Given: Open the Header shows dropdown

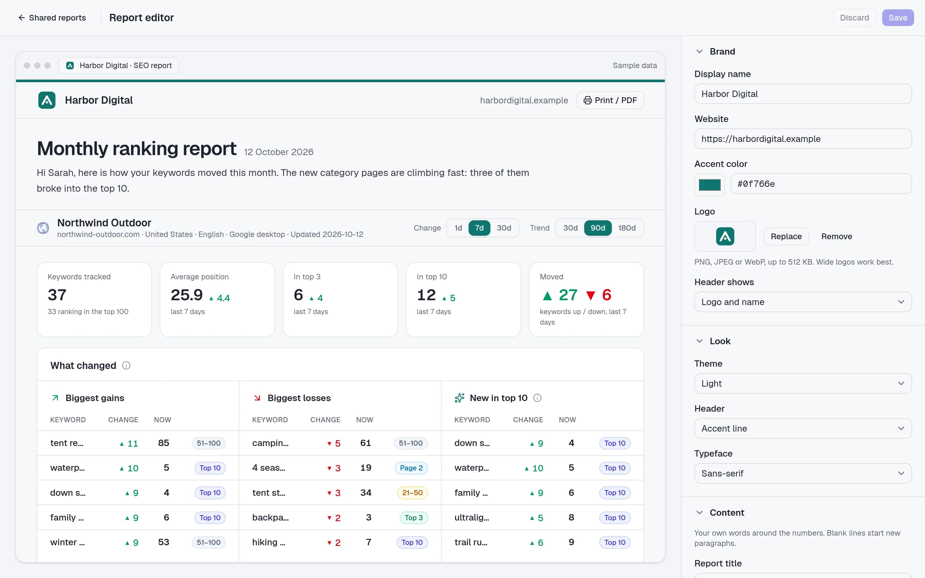Looking at the screenshot, I should tap(803, 302).
